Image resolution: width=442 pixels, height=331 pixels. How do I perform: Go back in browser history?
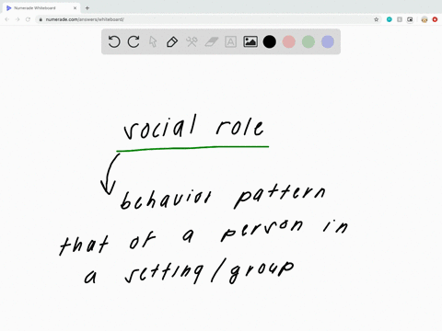point(7,19)
